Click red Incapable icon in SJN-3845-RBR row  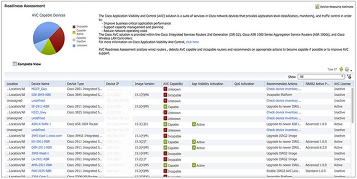(x=165, y=95)
